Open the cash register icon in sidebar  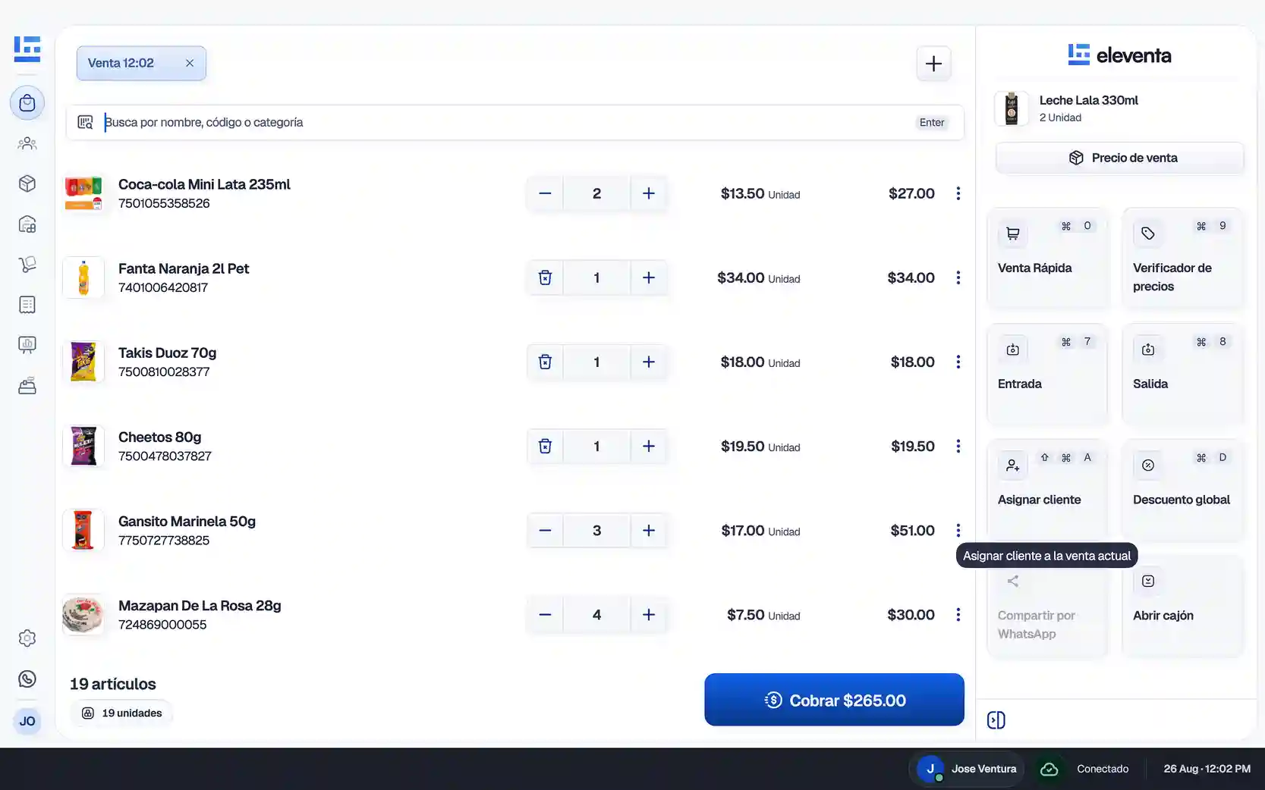[x=27, y=386]
